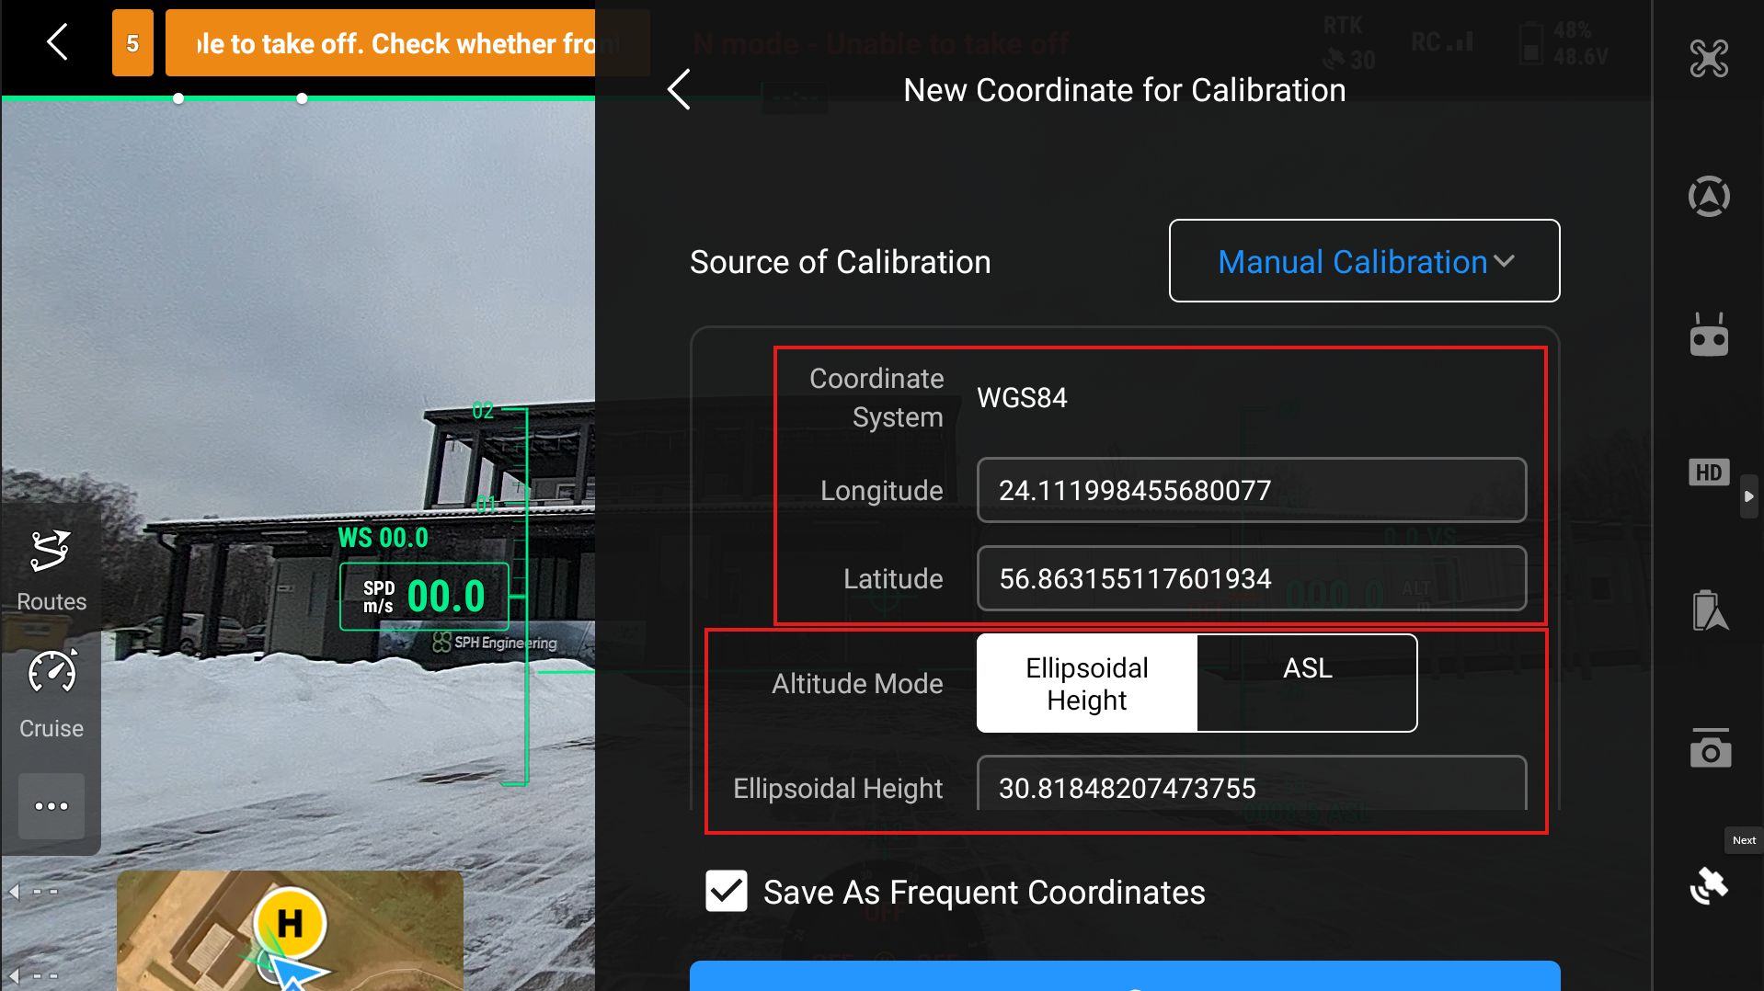
Task: Open the gimbal camera settings icon
Action: (1710, 748)
